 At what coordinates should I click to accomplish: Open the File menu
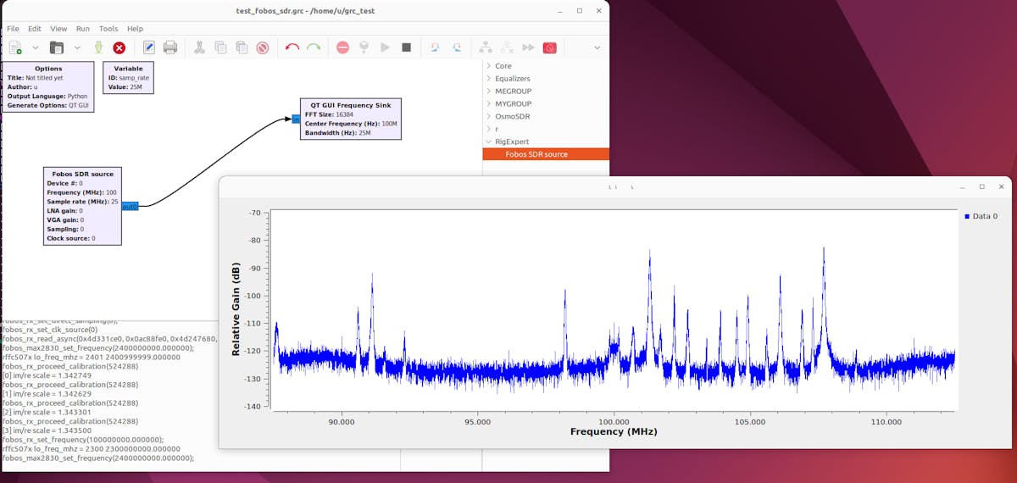[x=13, y=29]
